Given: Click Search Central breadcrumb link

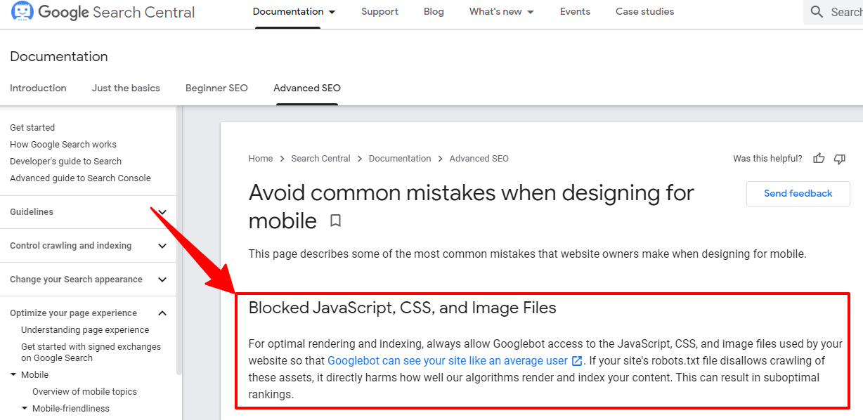Looking at the screenshot, I should [x=320, y=159].
